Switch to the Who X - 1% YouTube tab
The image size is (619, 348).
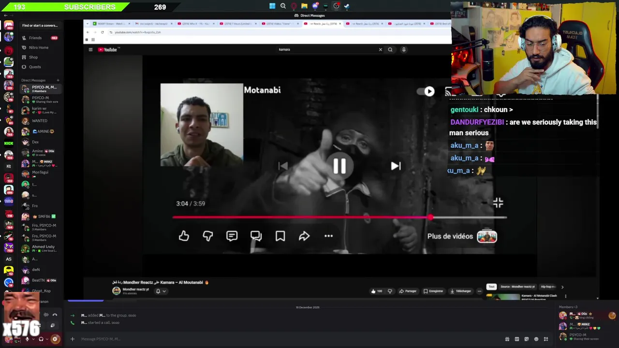tap(196, 23)
